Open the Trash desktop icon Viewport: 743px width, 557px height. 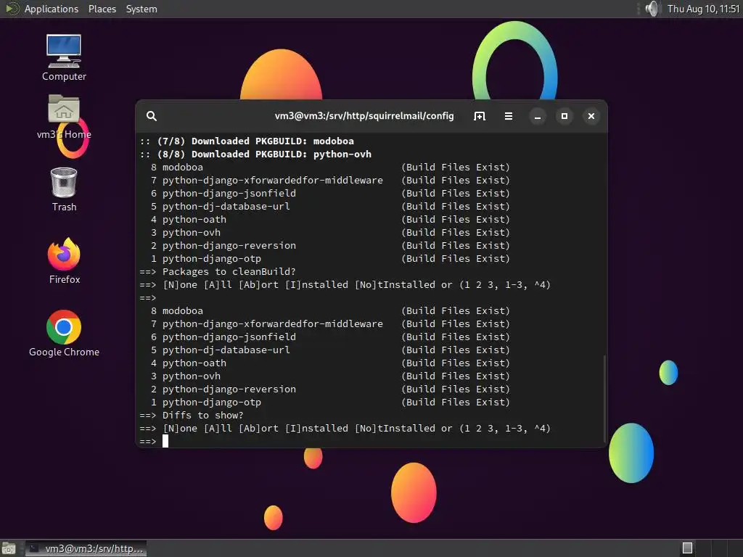(64, 189)
